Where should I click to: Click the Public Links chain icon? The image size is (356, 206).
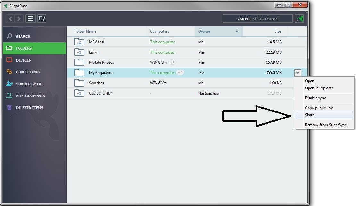coord(9,72)
